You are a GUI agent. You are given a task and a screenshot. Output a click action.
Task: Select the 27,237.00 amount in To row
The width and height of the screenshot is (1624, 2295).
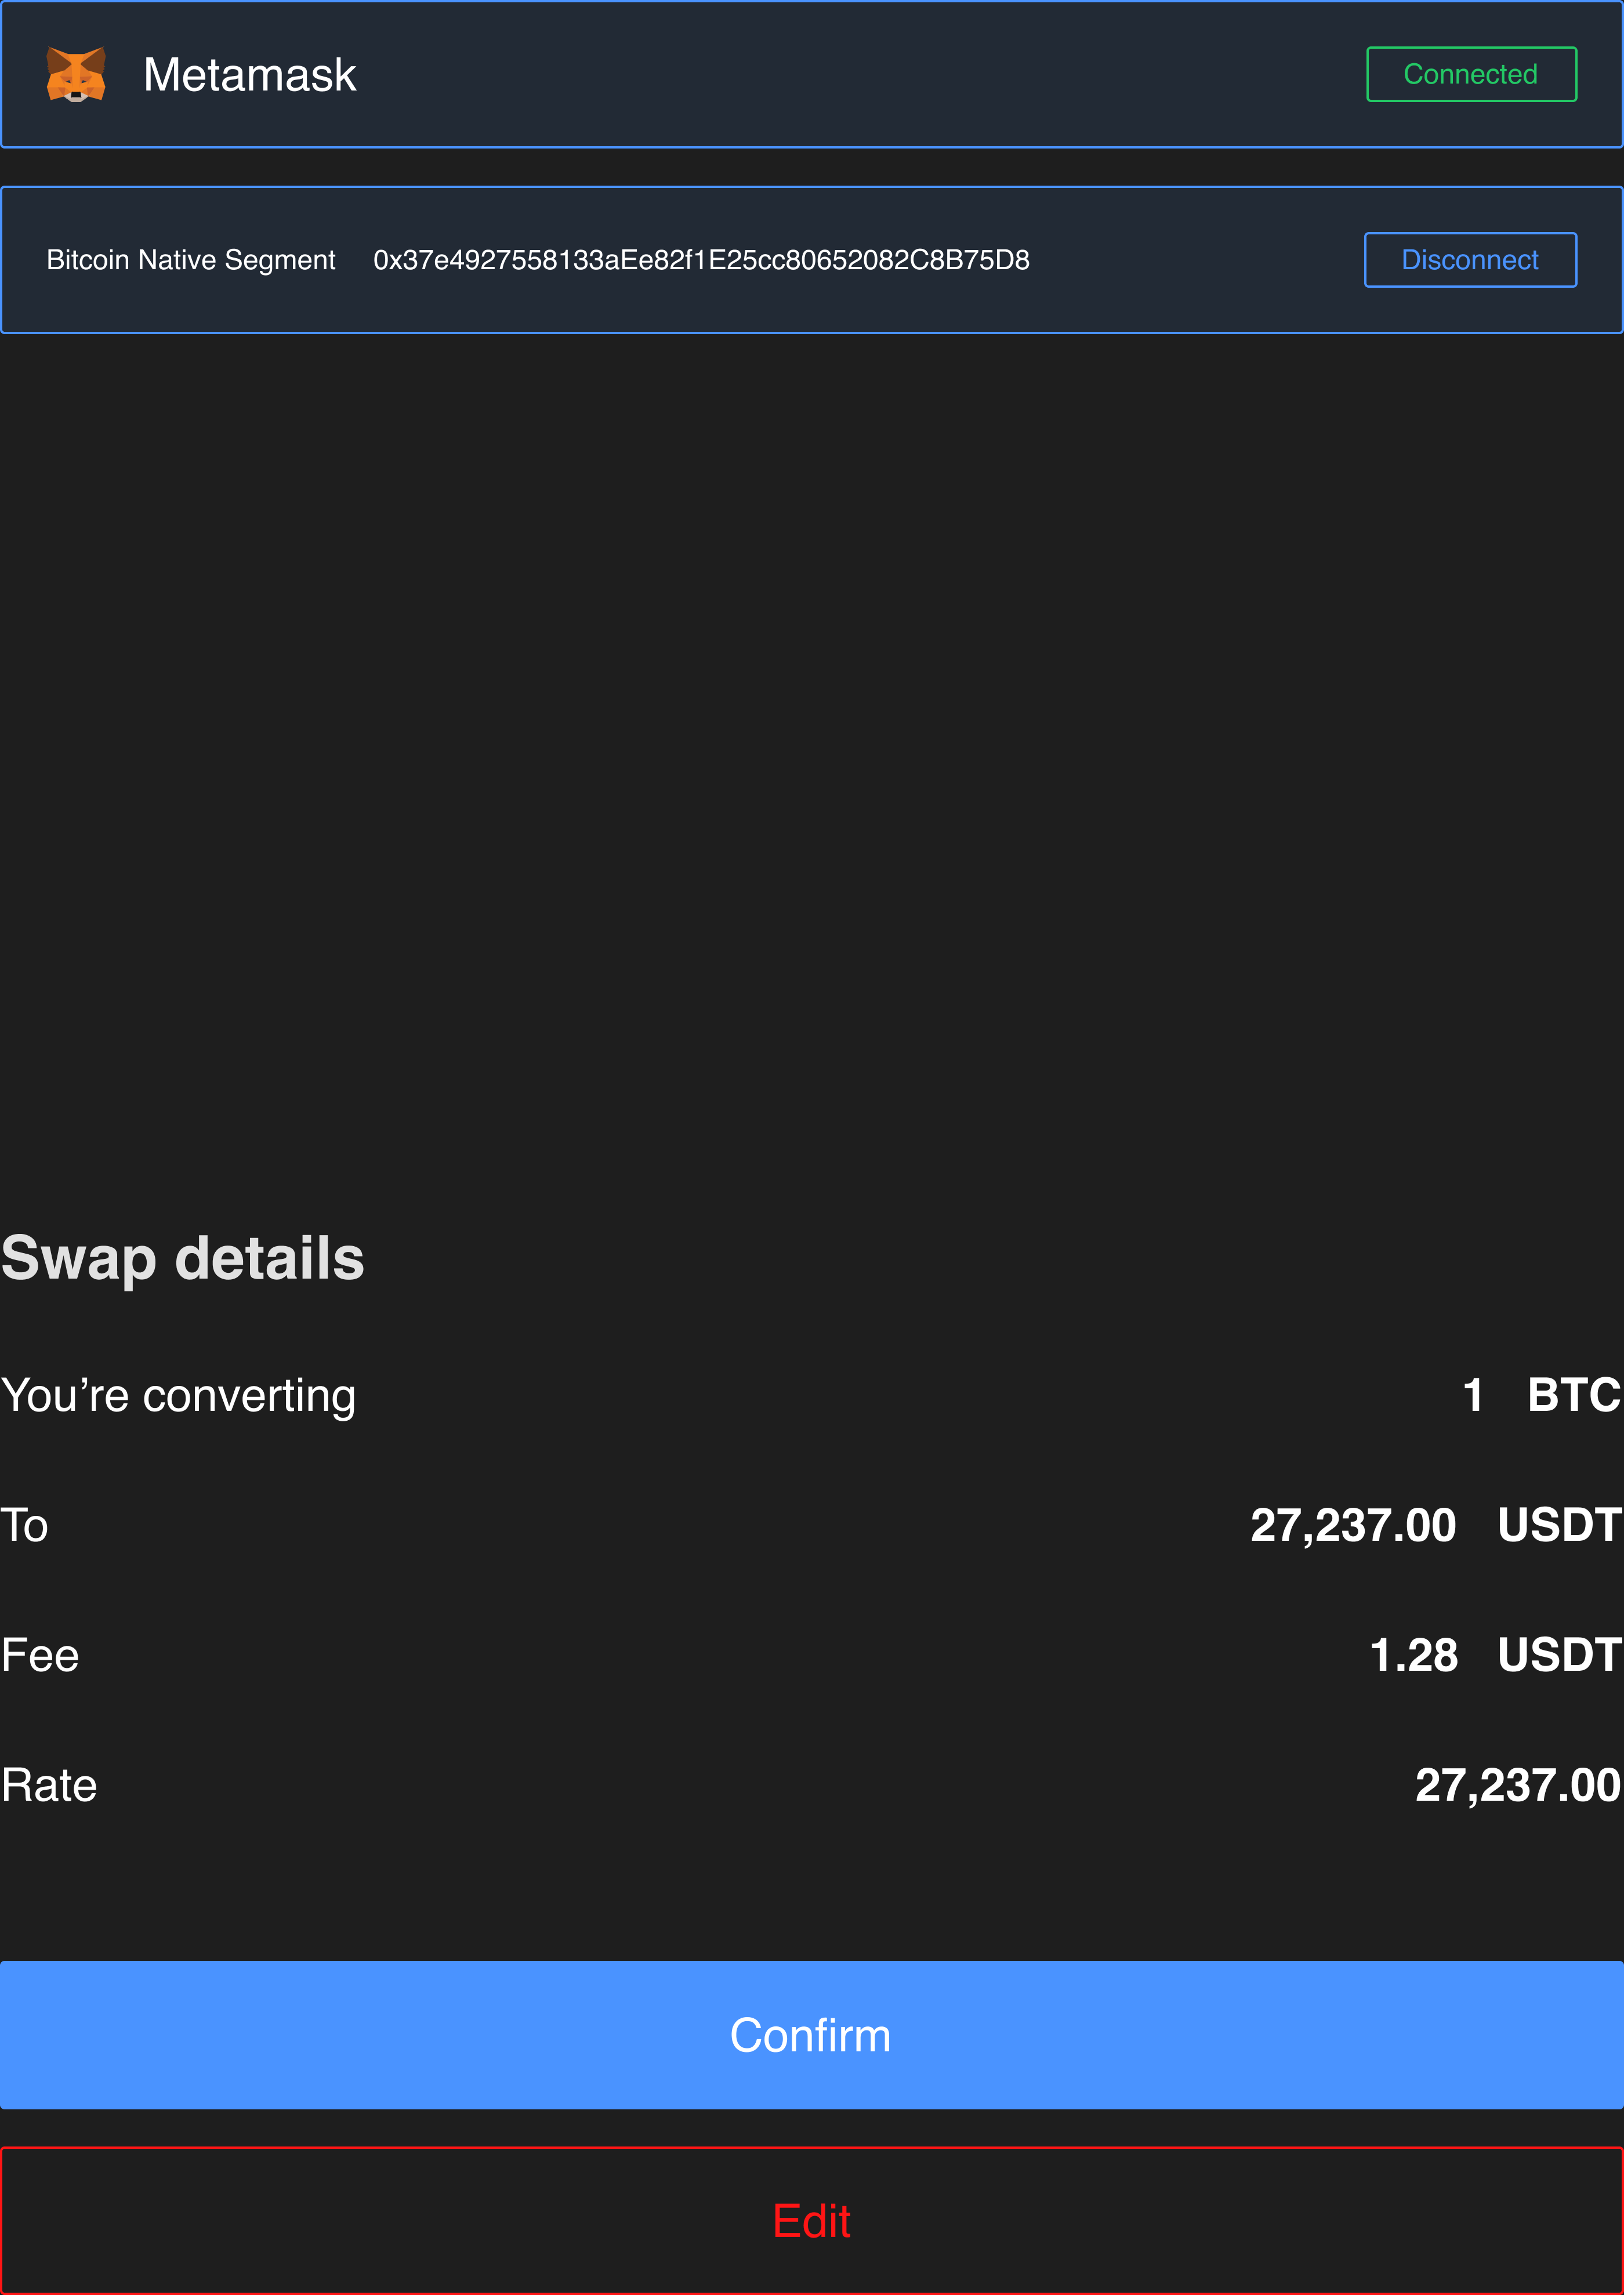1352,1526
